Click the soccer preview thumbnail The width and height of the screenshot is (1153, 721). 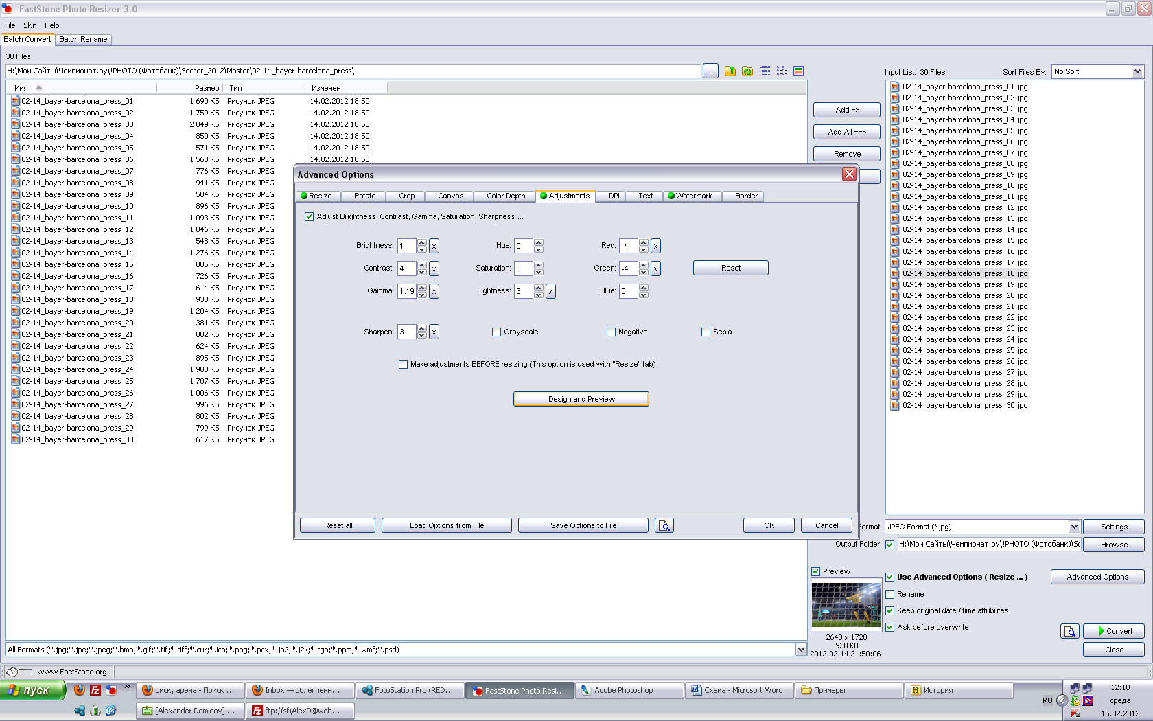[846, 605]
